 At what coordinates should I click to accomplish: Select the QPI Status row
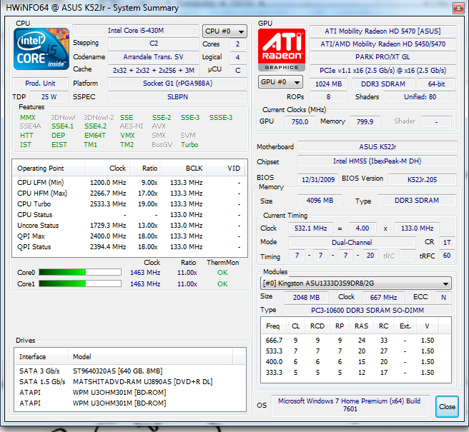[x=129, y=247]
